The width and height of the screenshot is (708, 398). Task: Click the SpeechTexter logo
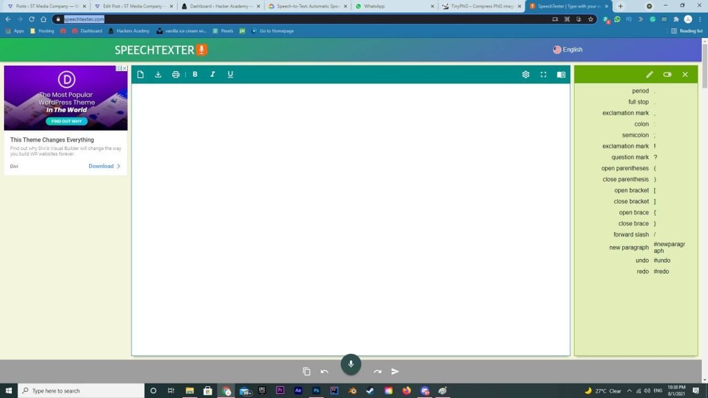(160, 50)
